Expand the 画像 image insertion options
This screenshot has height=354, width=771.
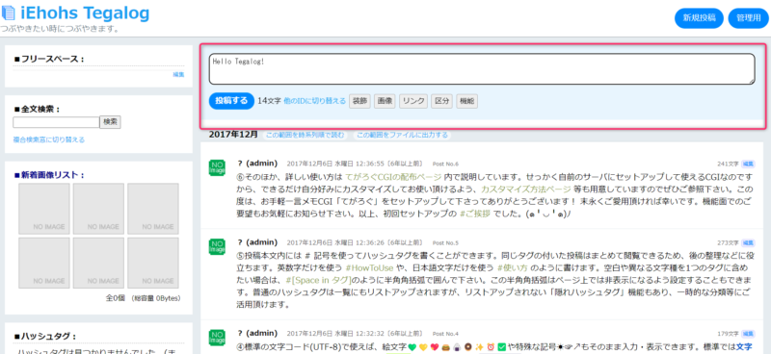(385, 101)
